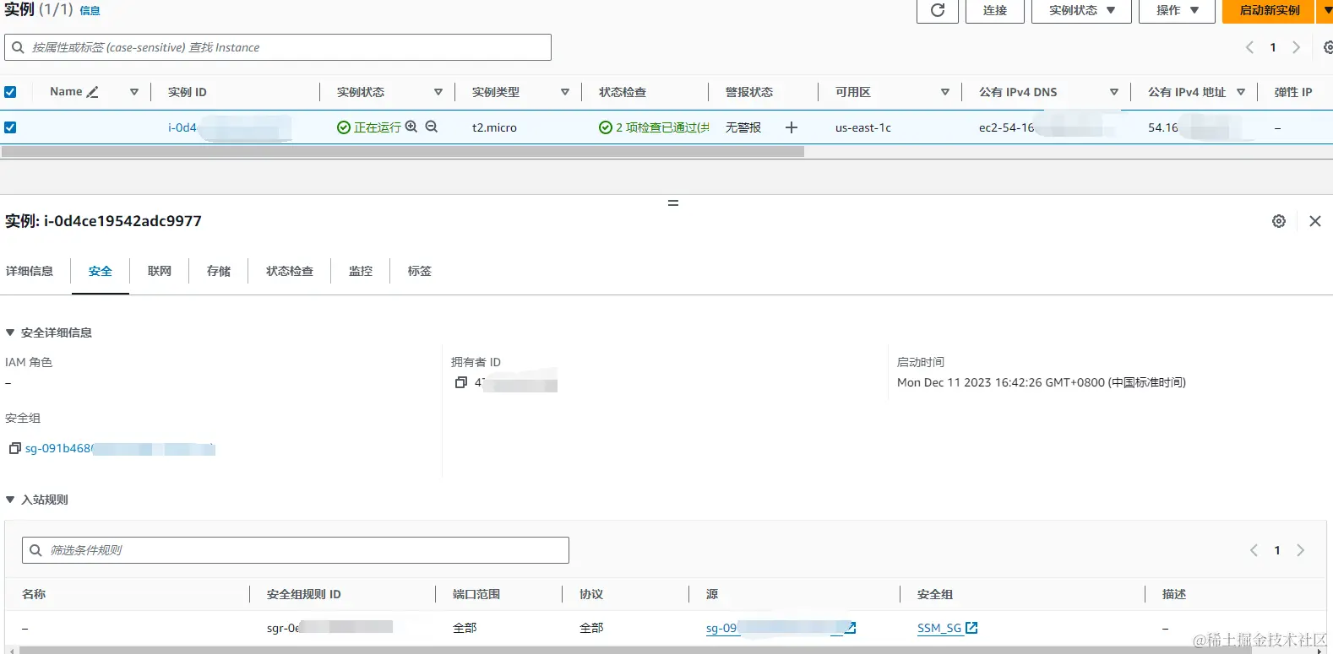1333x654 pixels.
Task: Open instance ID link i-0d4
Action: click(182, 127)
